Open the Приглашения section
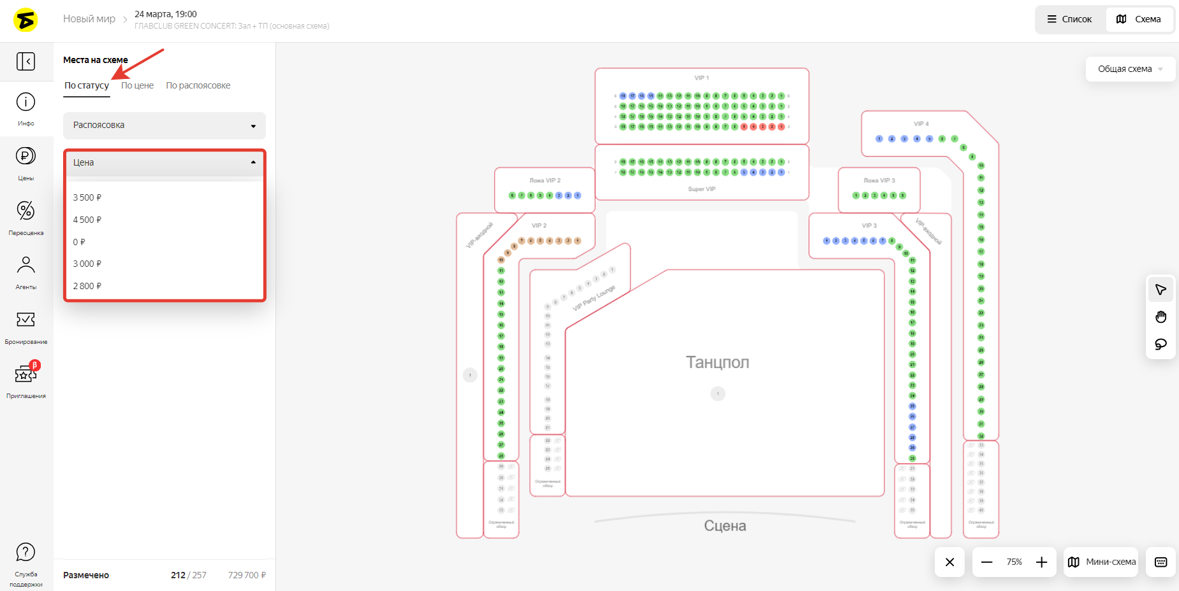Viewport: 1179px width, 591px height. coord(26,381)
